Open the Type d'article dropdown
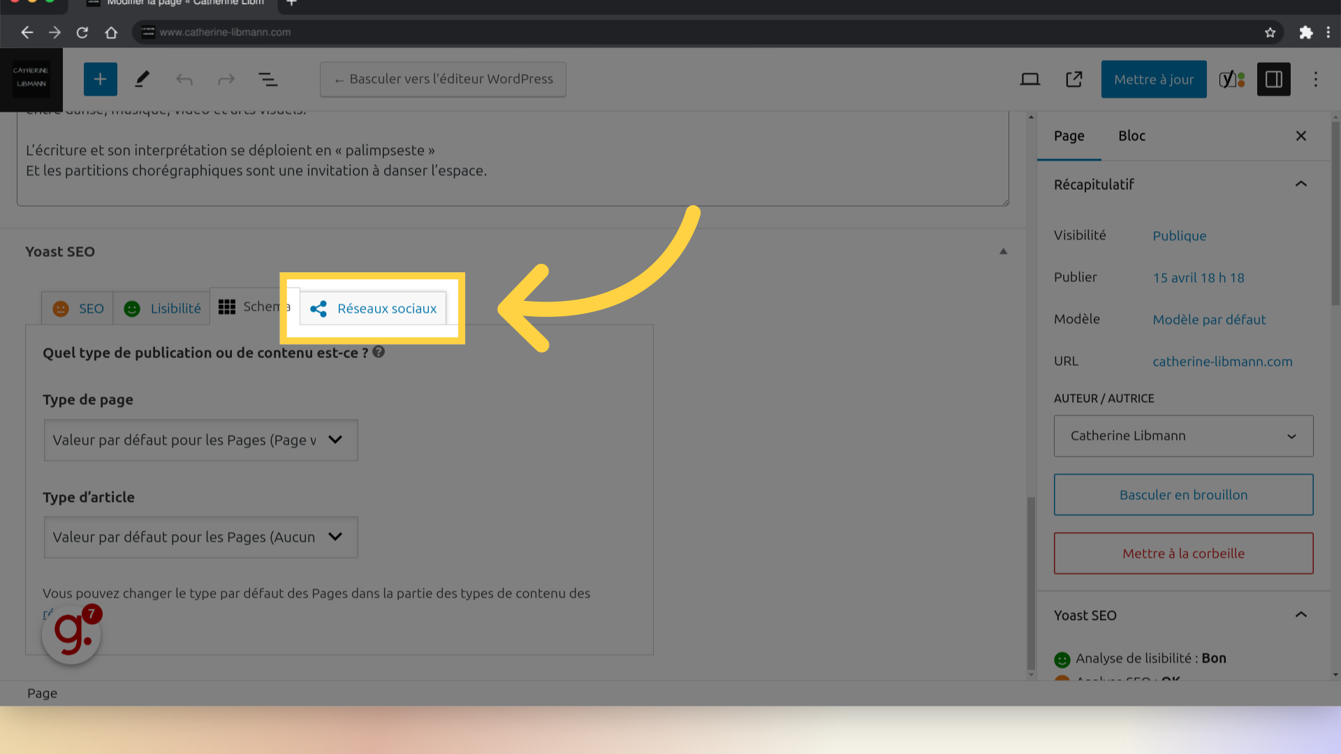This screenshot has width=1341, height=754. (x=201, y=537)
